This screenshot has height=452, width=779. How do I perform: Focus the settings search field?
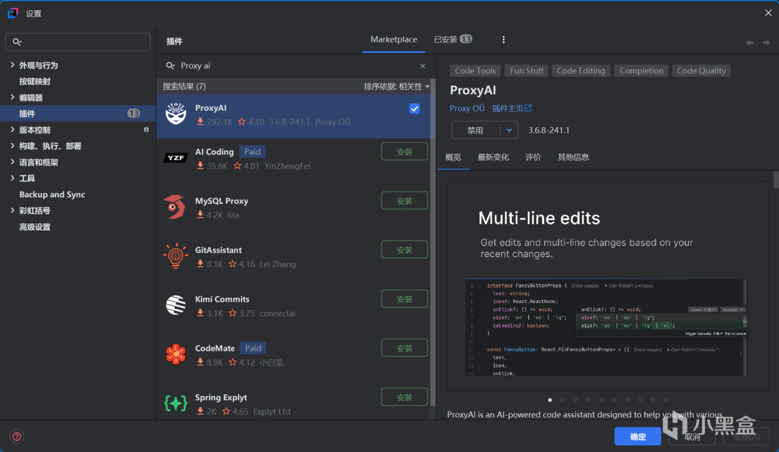78,42
